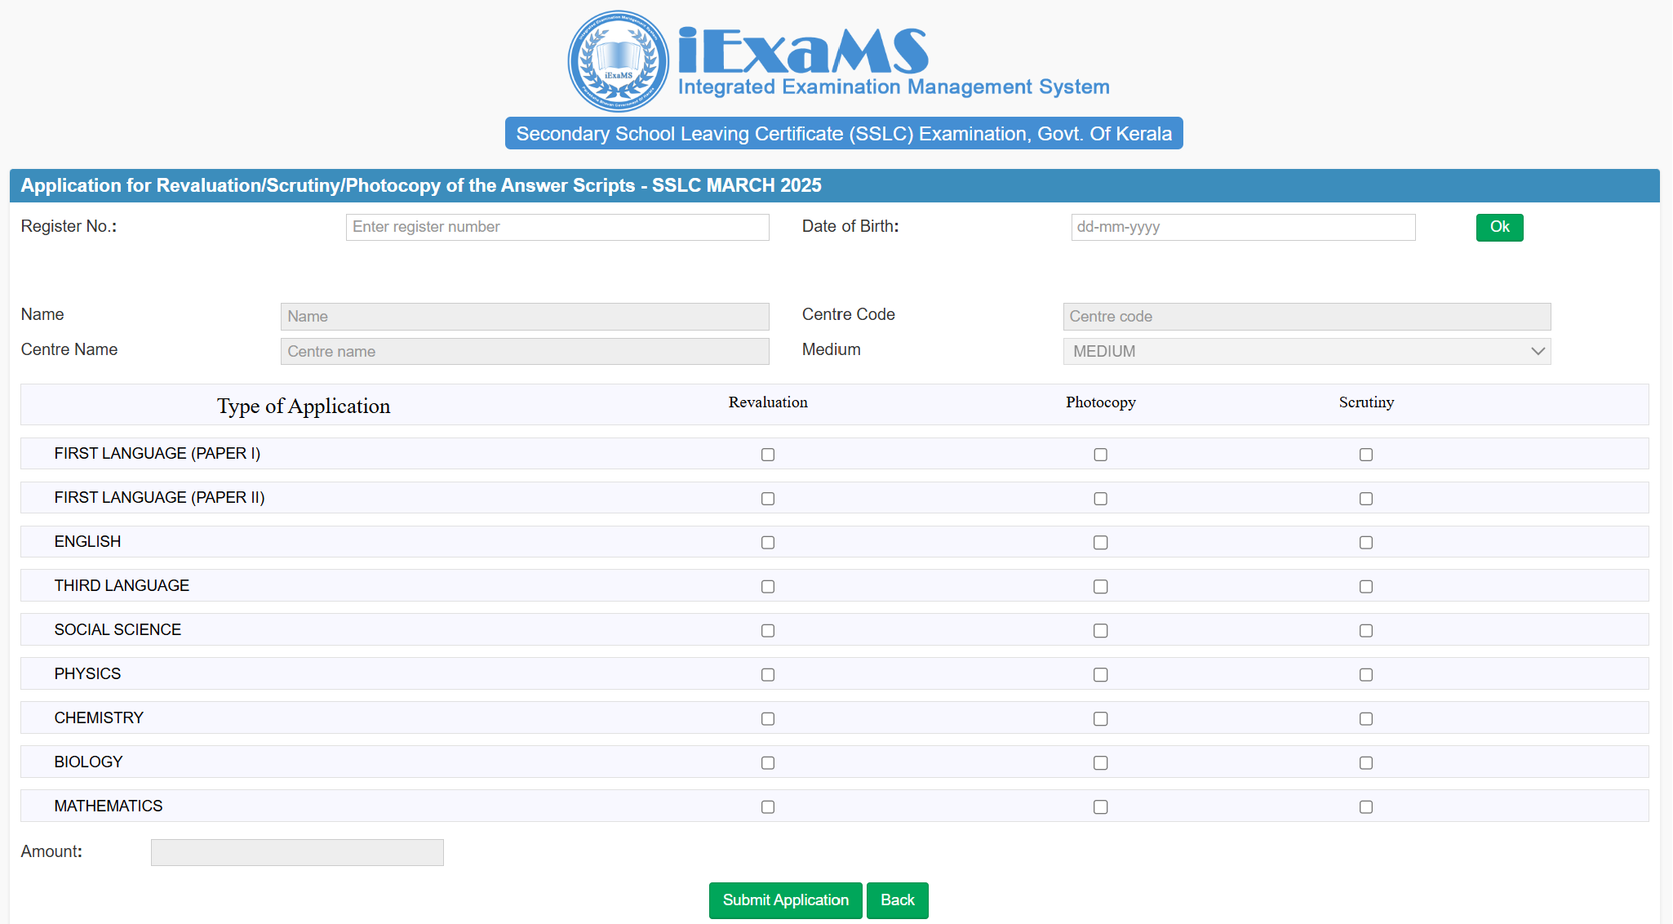Check Scrutiny for Mathematics
The width and height of the screenshot is (1673, 924).
(1366, 807)
